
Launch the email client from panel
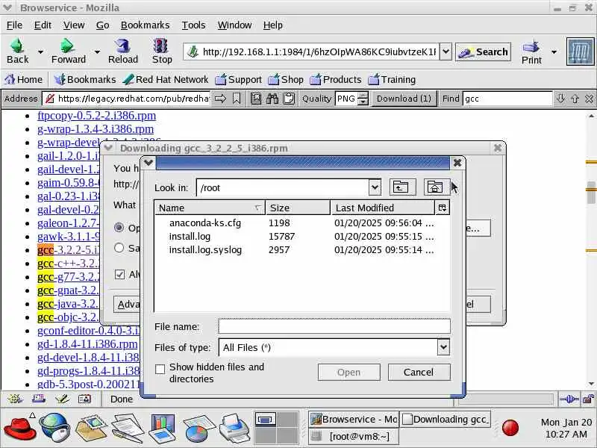tap(91, 428)
